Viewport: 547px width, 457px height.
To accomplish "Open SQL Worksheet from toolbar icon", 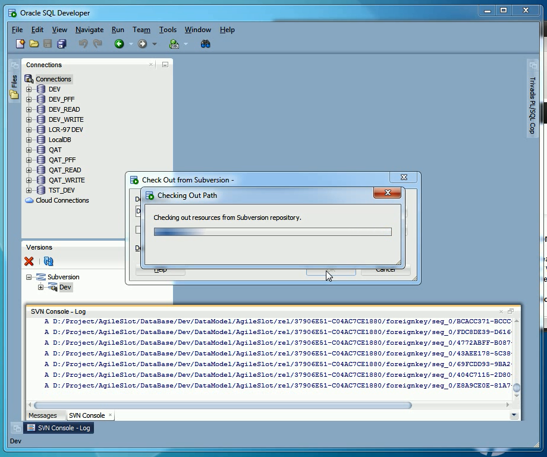I will pos(174,44).
